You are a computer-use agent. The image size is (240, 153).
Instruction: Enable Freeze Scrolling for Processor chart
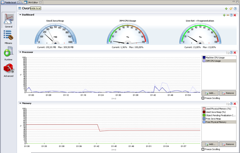(x=203, y=98)
